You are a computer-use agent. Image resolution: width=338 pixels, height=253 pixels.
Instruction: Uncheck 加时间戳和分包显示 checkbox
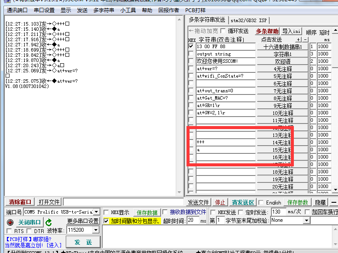click(x=106, y=221)
